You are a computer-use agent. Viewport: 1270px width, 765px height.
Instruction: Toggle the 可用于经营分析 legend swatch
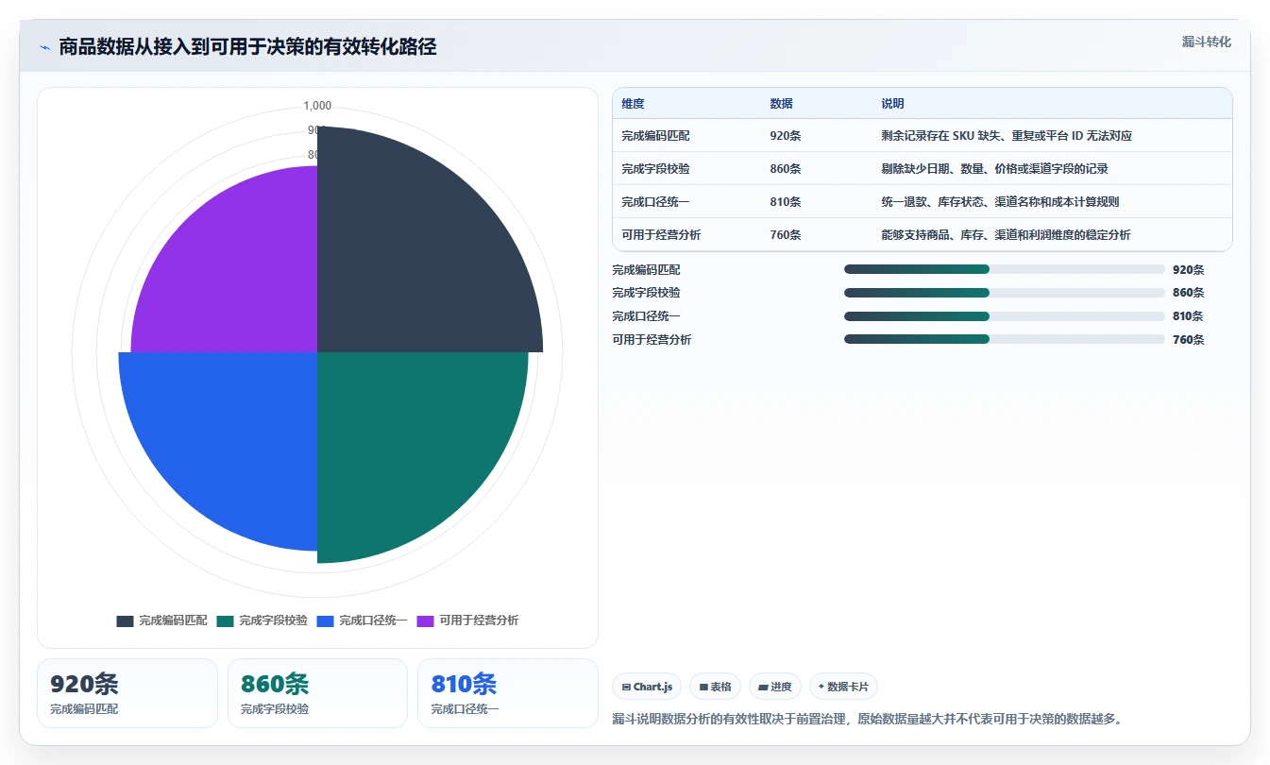[x=426, y=620]
